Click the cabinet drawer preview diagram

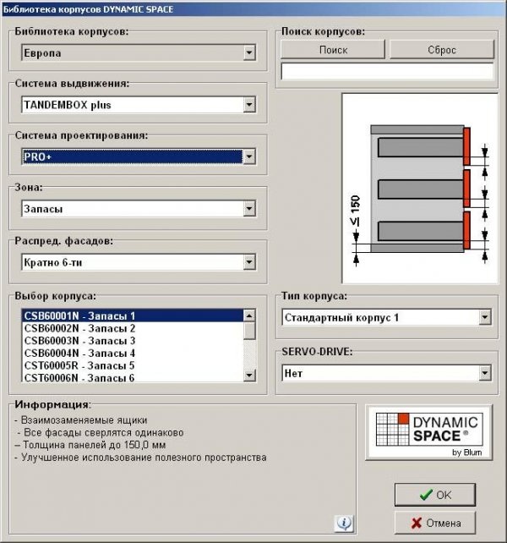coord(420,189)
